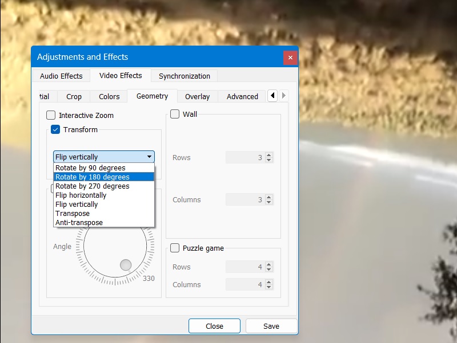Click the left tab-scroll arrow

point(272,96)
